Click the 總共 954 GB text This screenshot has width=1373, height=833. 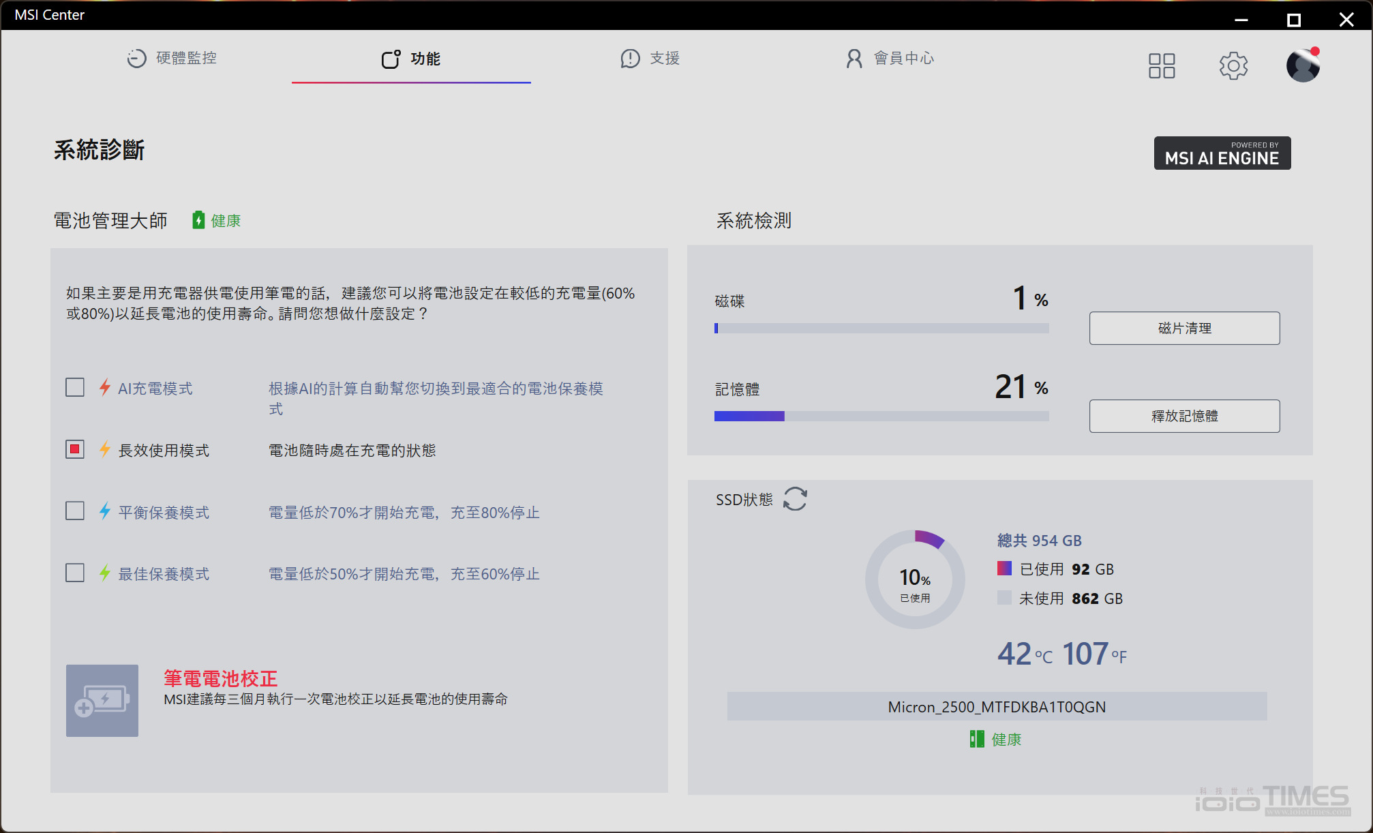tap(1040, 541)
